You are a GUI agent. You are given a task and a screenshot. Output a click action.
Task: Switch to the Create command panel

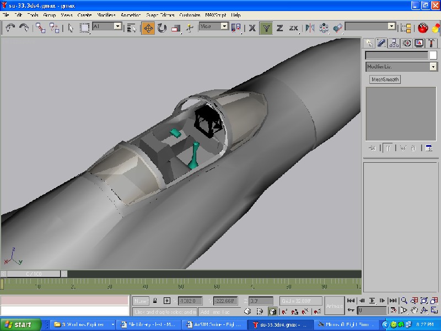[x=369, y=43]
